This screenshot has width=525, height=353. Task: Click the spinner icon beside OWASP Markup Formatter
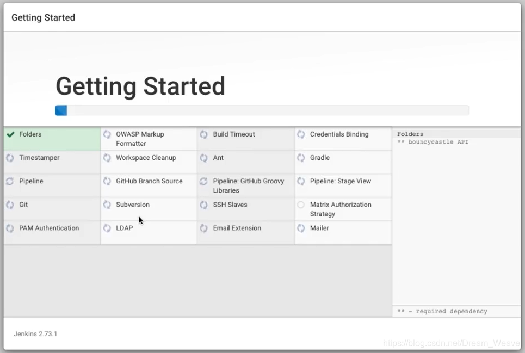[x=107, y=134]
